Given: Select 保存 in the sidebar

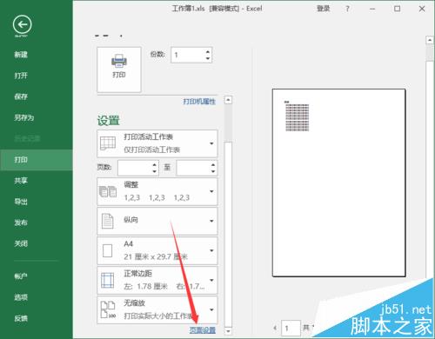Looking at the screenshot, I should (x=21, y=96).
